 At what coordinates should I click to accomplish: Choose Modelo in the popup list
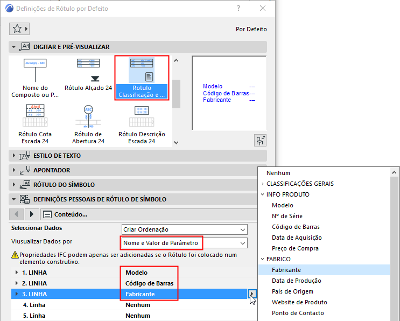tap(283, 205)
